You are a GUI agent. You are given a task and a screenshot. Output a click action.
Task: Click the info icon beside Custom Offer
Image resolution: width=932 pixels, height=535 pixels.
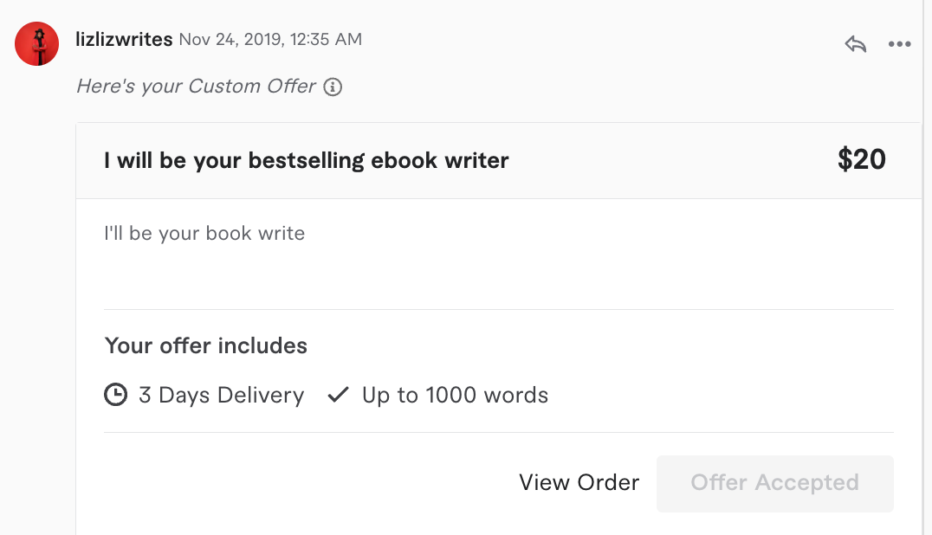pos(333,87)
